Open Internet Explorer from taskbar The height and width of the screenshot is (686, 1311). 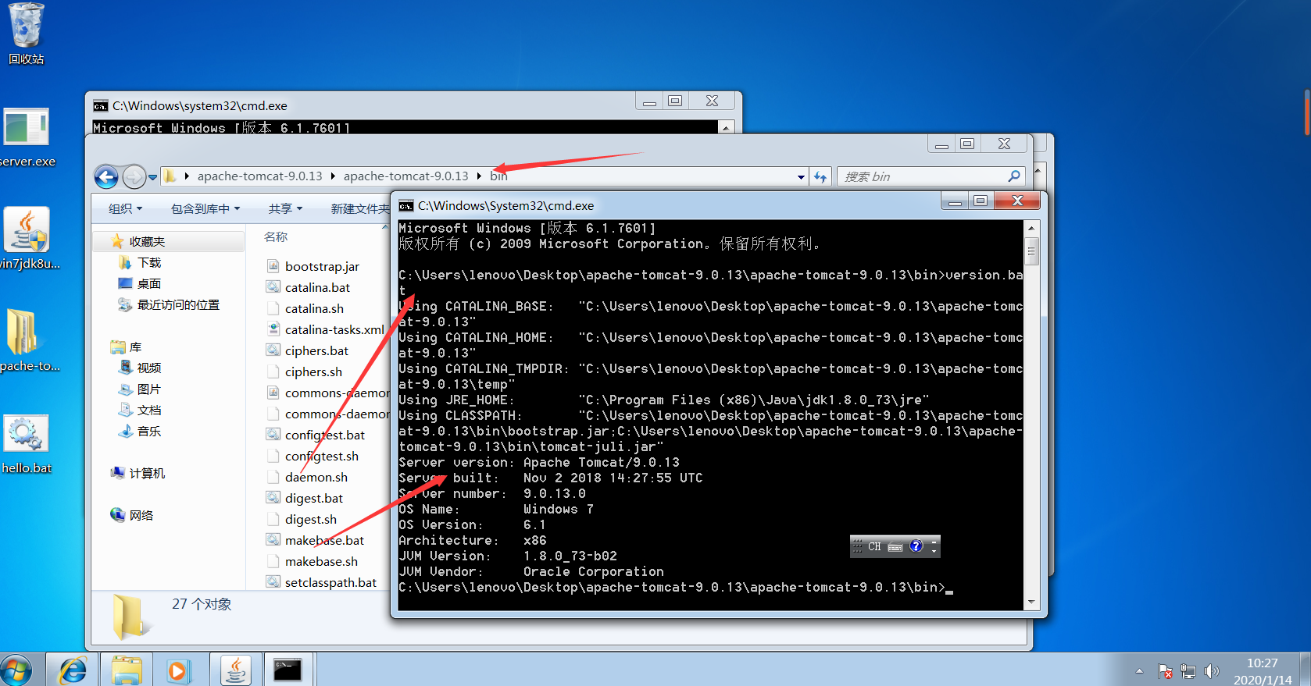point(73,670)
